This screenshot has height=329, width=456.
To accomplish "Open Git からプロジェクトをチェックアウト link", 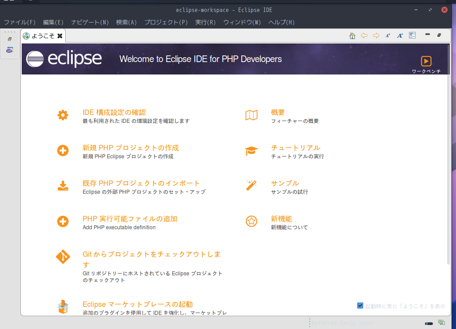I will pos(152,259).
